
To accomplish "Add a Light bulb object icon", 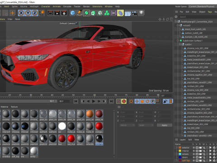I will [x=142, y=13].
